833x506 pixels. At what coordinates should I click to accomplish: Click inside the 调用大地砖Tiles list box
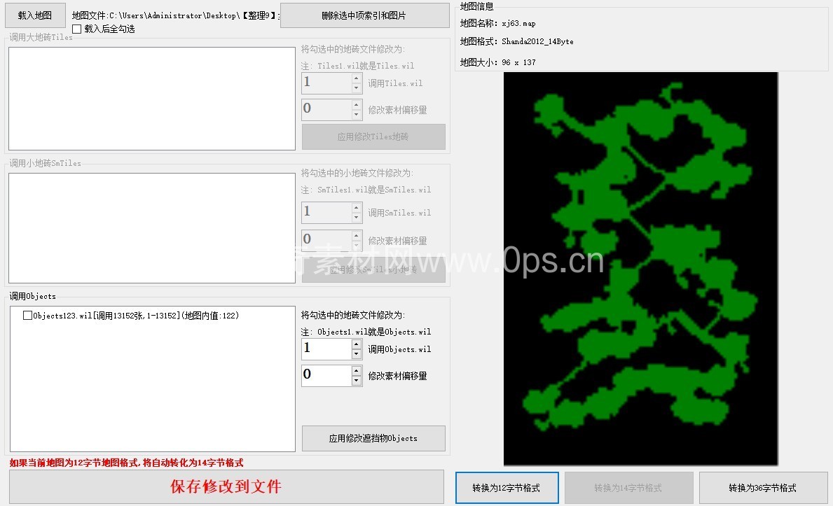point(151,99)
